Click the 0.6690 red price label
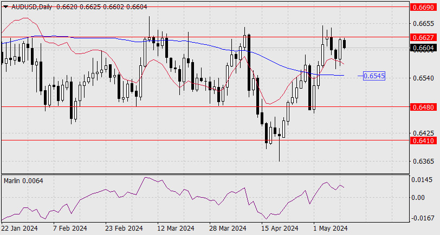The height and width of the screenshot is (235, 440). pyautogui.click(x=423, y=7)
